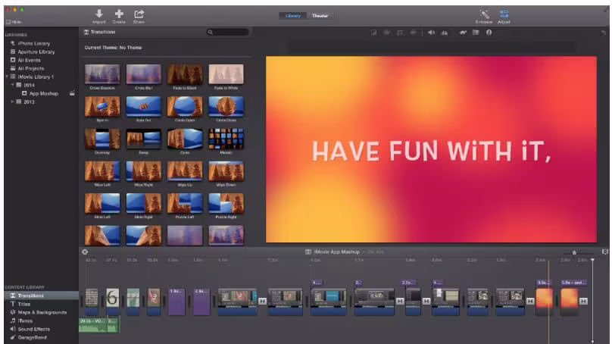
Task: Select the Spin Out transition
Action: pyautogui.click(x=144, y=107)
